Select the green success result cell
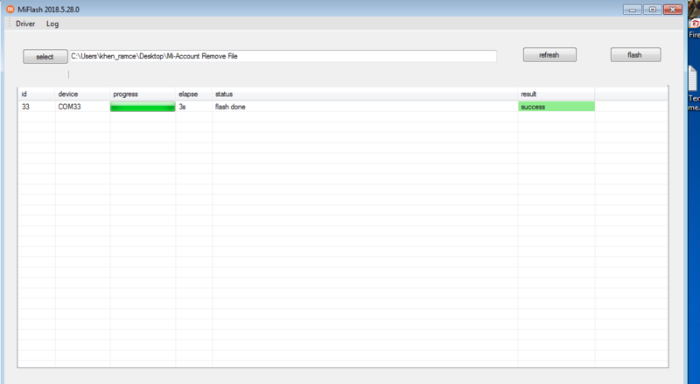Image resolution: width=700 pixels, height=384 pixels. 556,107
